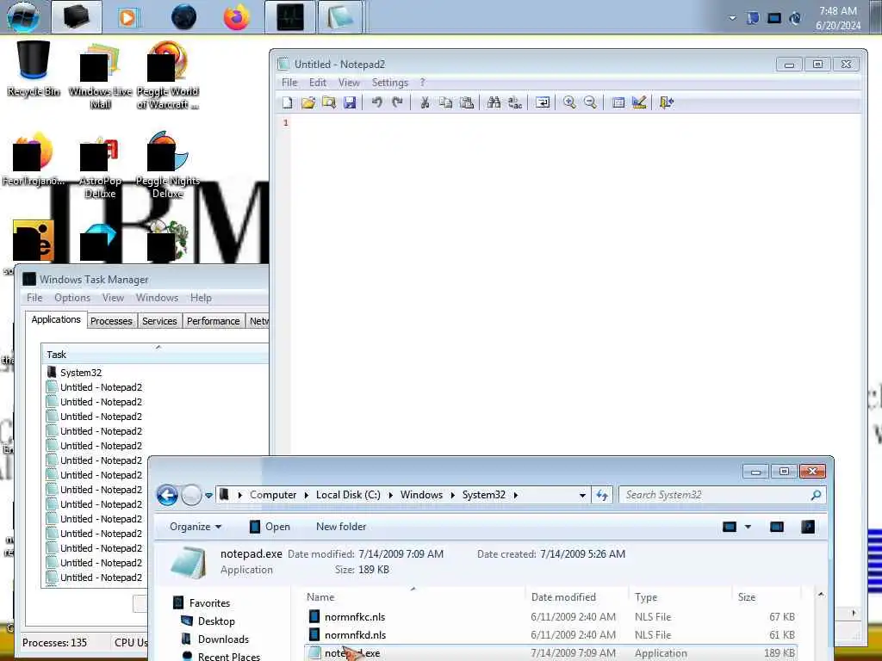
Task: Click the taskbar clock showing 7:48 AM
Action: 837,18
